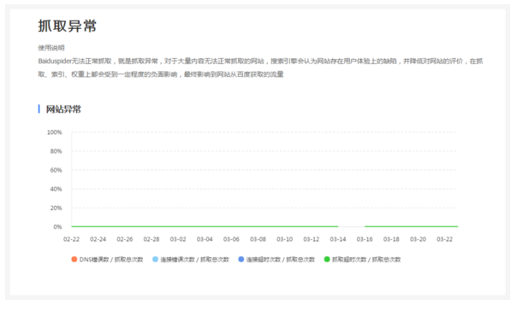
Task: Click the 02-22 date label
Action: coord(71,239)
